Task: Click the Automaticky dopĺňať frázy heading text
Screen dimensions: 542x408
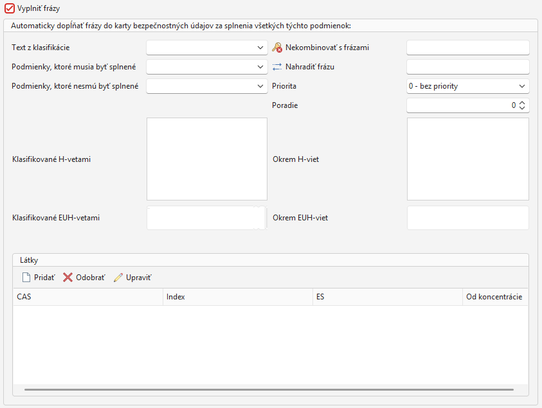Action: coord(181,26)
